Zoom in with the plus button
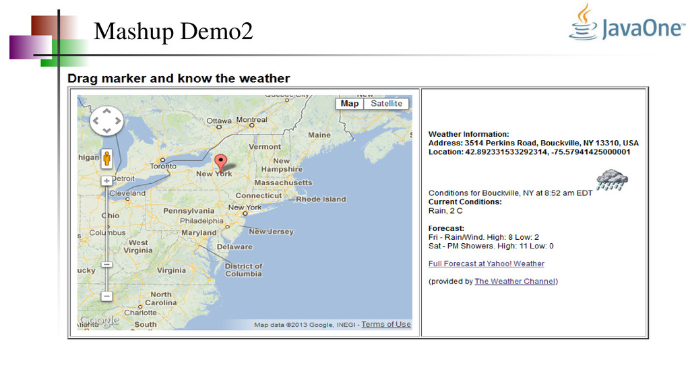690x388 pixels. pos(106,181)
